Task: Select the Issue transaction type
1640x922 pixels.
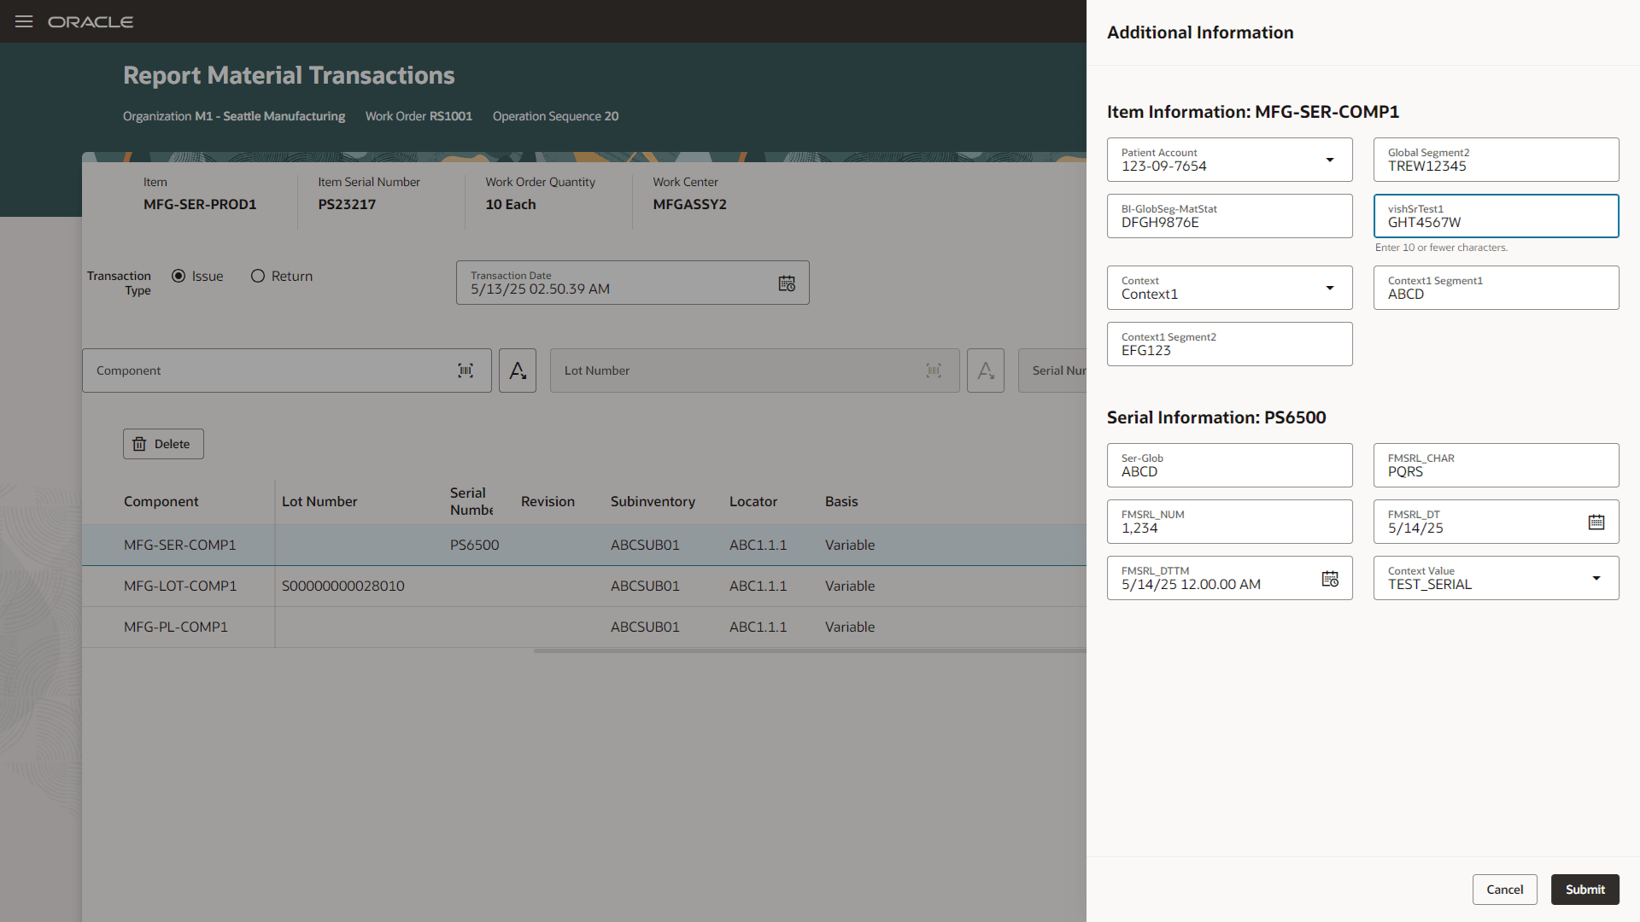Action: [178, 276]
